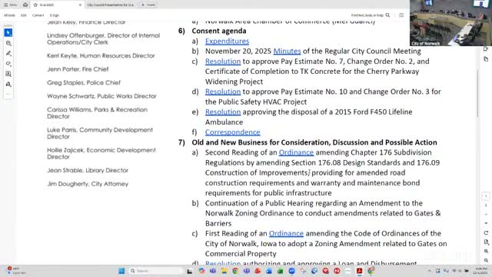The width and height of the screenshot is (492, 277).
Task: Open the All tools menu
Action: coord(9,15)
